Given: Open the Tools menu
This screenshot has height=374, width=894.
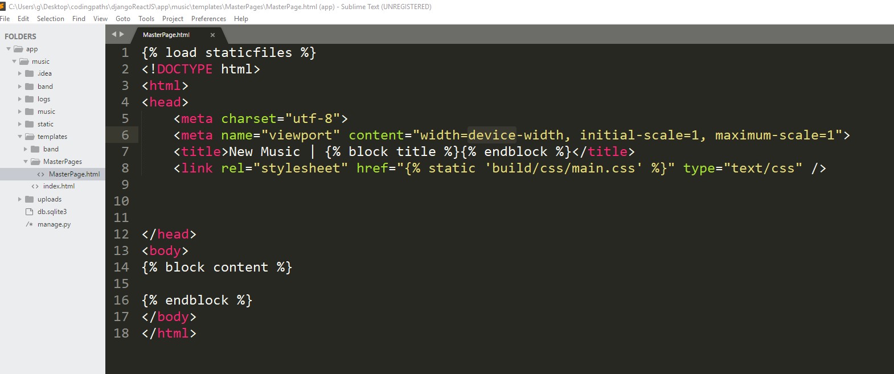Looking at the screenshot, I should pos(146,19).
